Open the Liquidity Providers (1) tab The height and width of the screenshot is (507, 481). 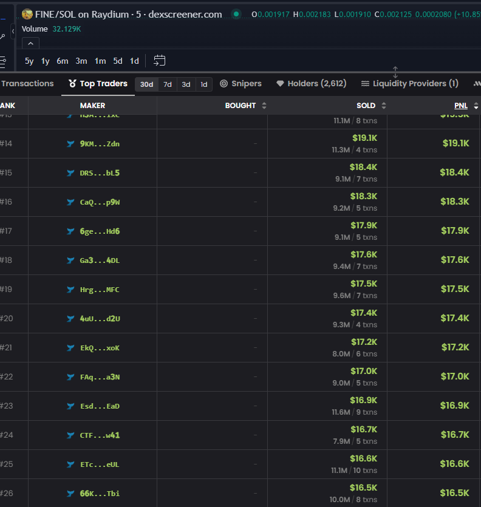point(410,83)
